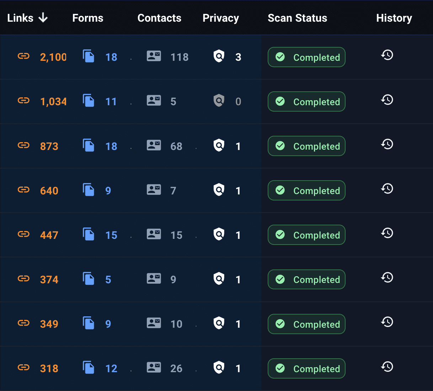Click the Completed badge in the 2,100 row
Viewport: 433px width, 391px height.
click(x=306, y=57)
